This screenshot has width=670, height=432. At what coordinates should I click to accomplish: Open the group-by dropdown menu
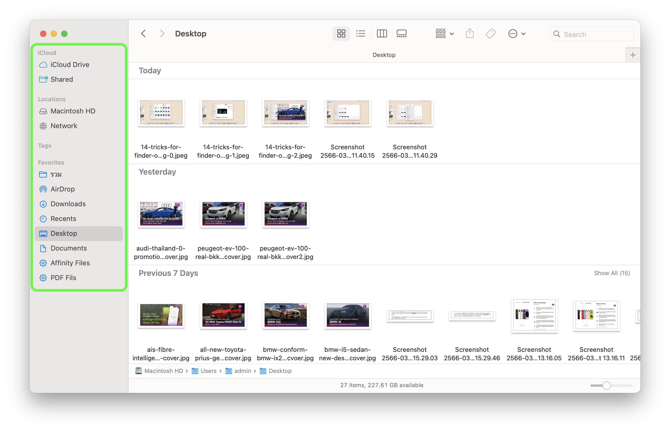(x=444, y=34)
